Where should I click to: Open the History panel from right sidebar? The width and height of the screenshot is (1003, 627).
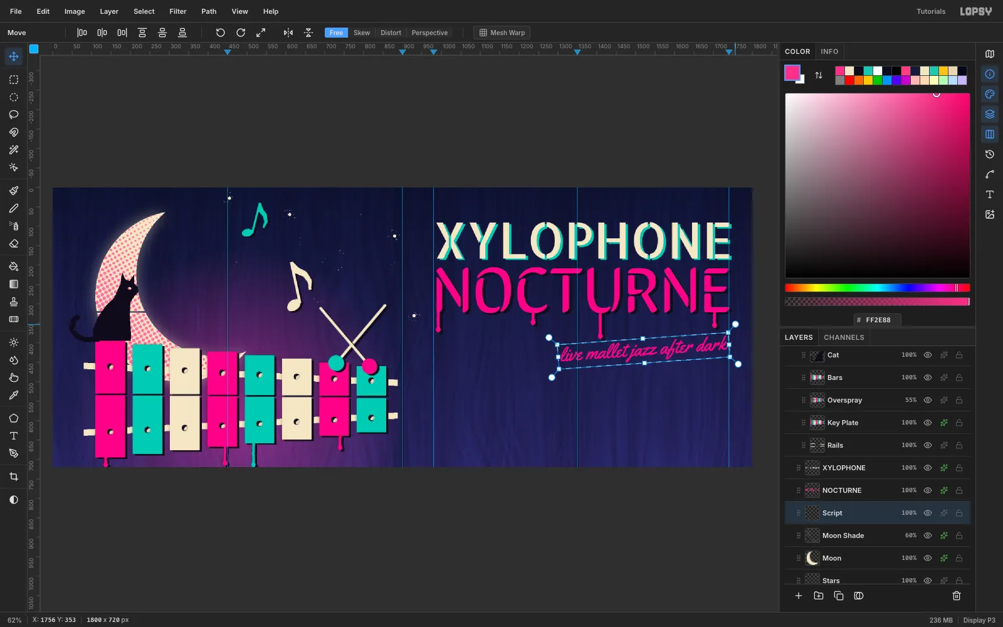[x=990, y=154]
